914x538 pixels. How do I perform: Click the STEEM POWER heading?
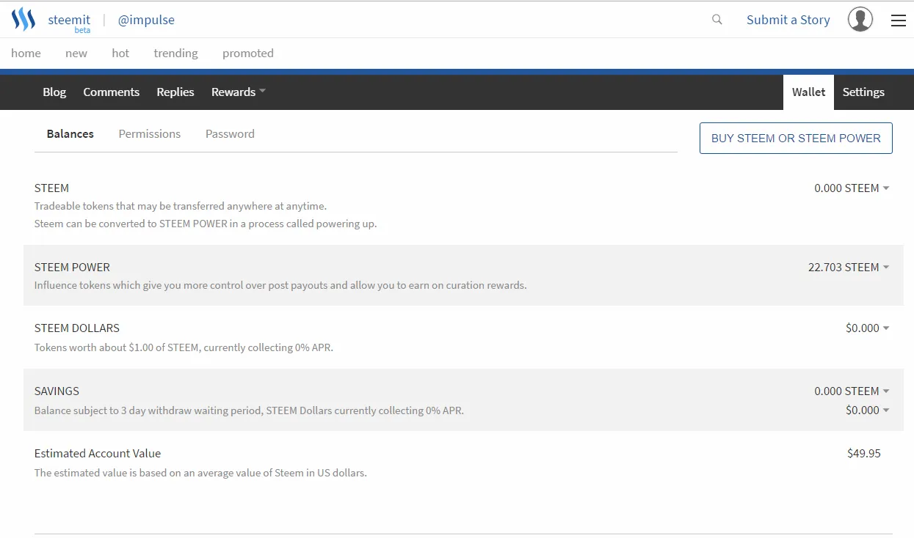click(x=72, y=268)
